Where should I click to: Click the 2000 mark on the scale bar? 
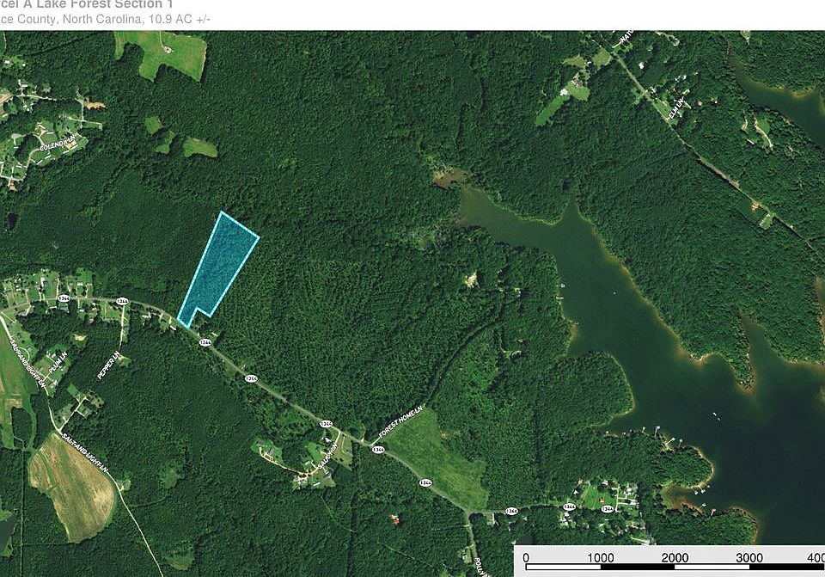point(675,557)
